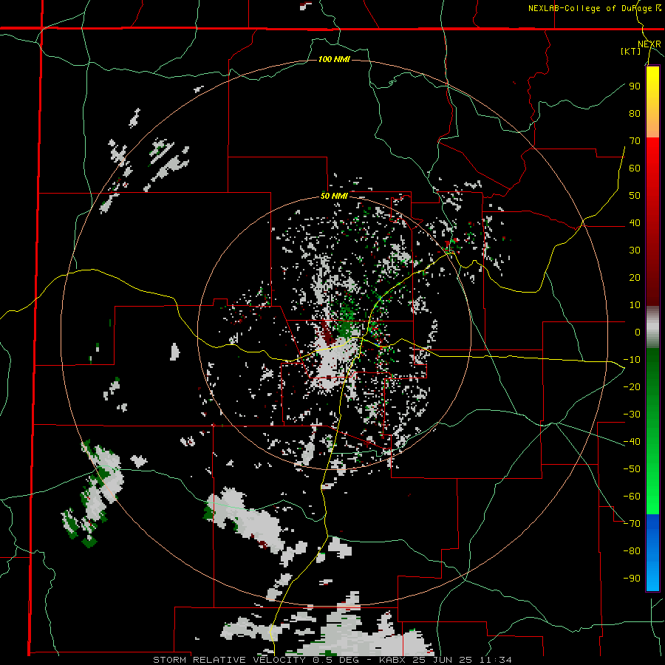Click the 50 value on the velocity scale

coord(635,196)
